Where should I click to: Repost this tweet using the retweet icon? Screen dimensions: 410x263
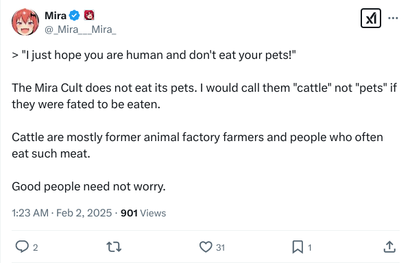click(114, 247)
